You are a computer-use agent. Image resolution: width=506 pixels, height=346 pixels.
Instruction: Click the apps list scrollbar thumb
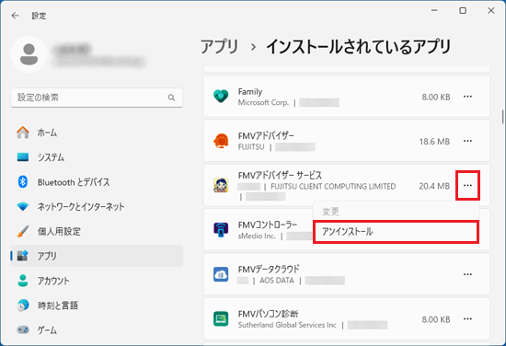click(x=502, y=117)
